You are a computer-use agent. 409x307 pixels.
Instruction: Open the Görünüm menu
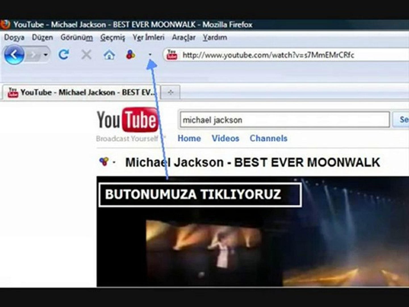point(76,37)
